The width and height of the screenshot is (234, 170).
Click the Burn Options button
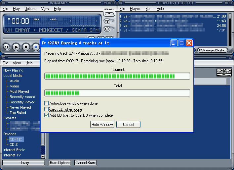point(60,163)
